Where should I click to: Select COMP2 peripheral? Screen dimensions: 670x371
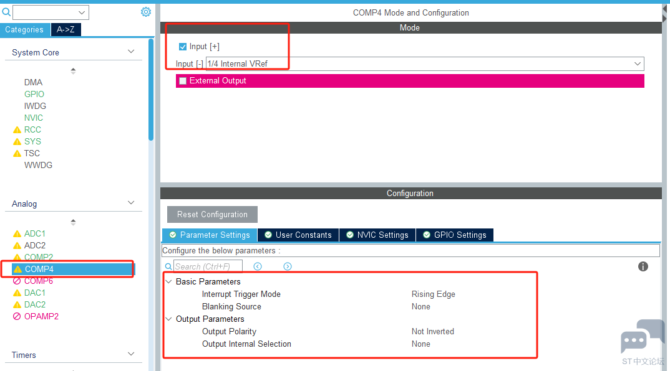[x=39, y=257]
